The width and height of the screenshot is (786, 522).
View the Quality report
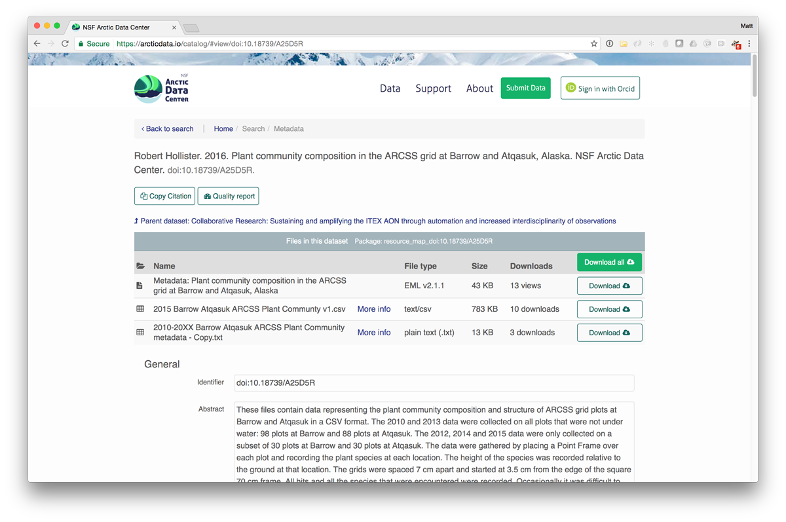point(228,196)
